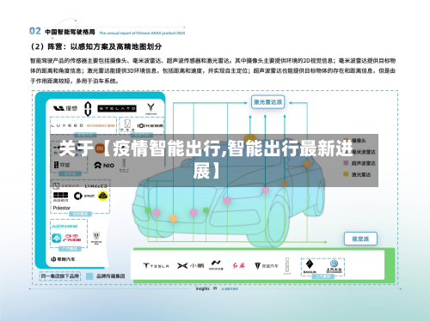
Task: Click the Polestar wordmark
Action: click(61, 208)
